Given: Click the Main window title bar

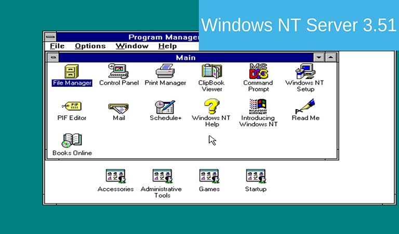Looking at the screenshot, I should point(186,57).
